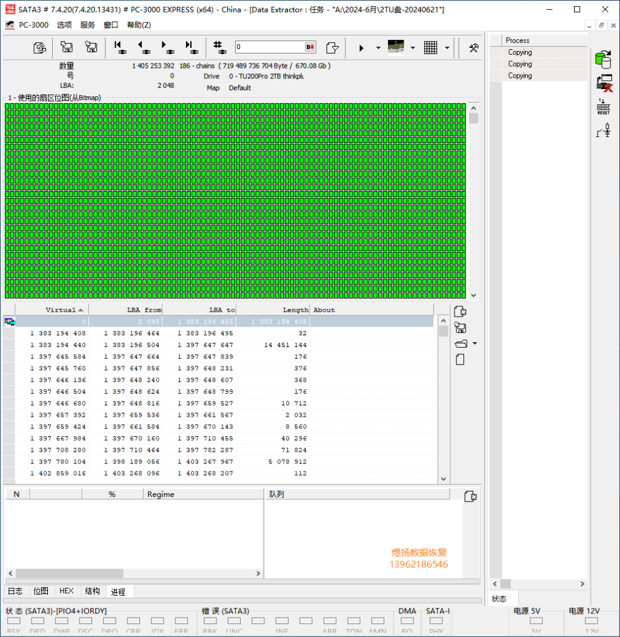The image size is (620, 637).
Task: Click the counter RESET icon
Action: tap(603, 106)
